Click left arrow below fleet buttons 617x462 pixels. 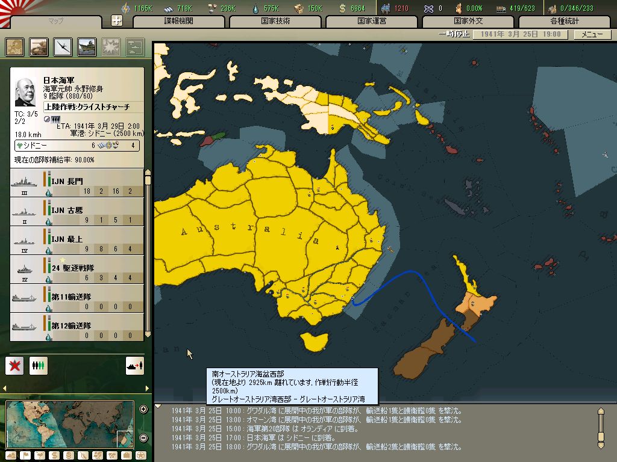click(x=5, y=388)
